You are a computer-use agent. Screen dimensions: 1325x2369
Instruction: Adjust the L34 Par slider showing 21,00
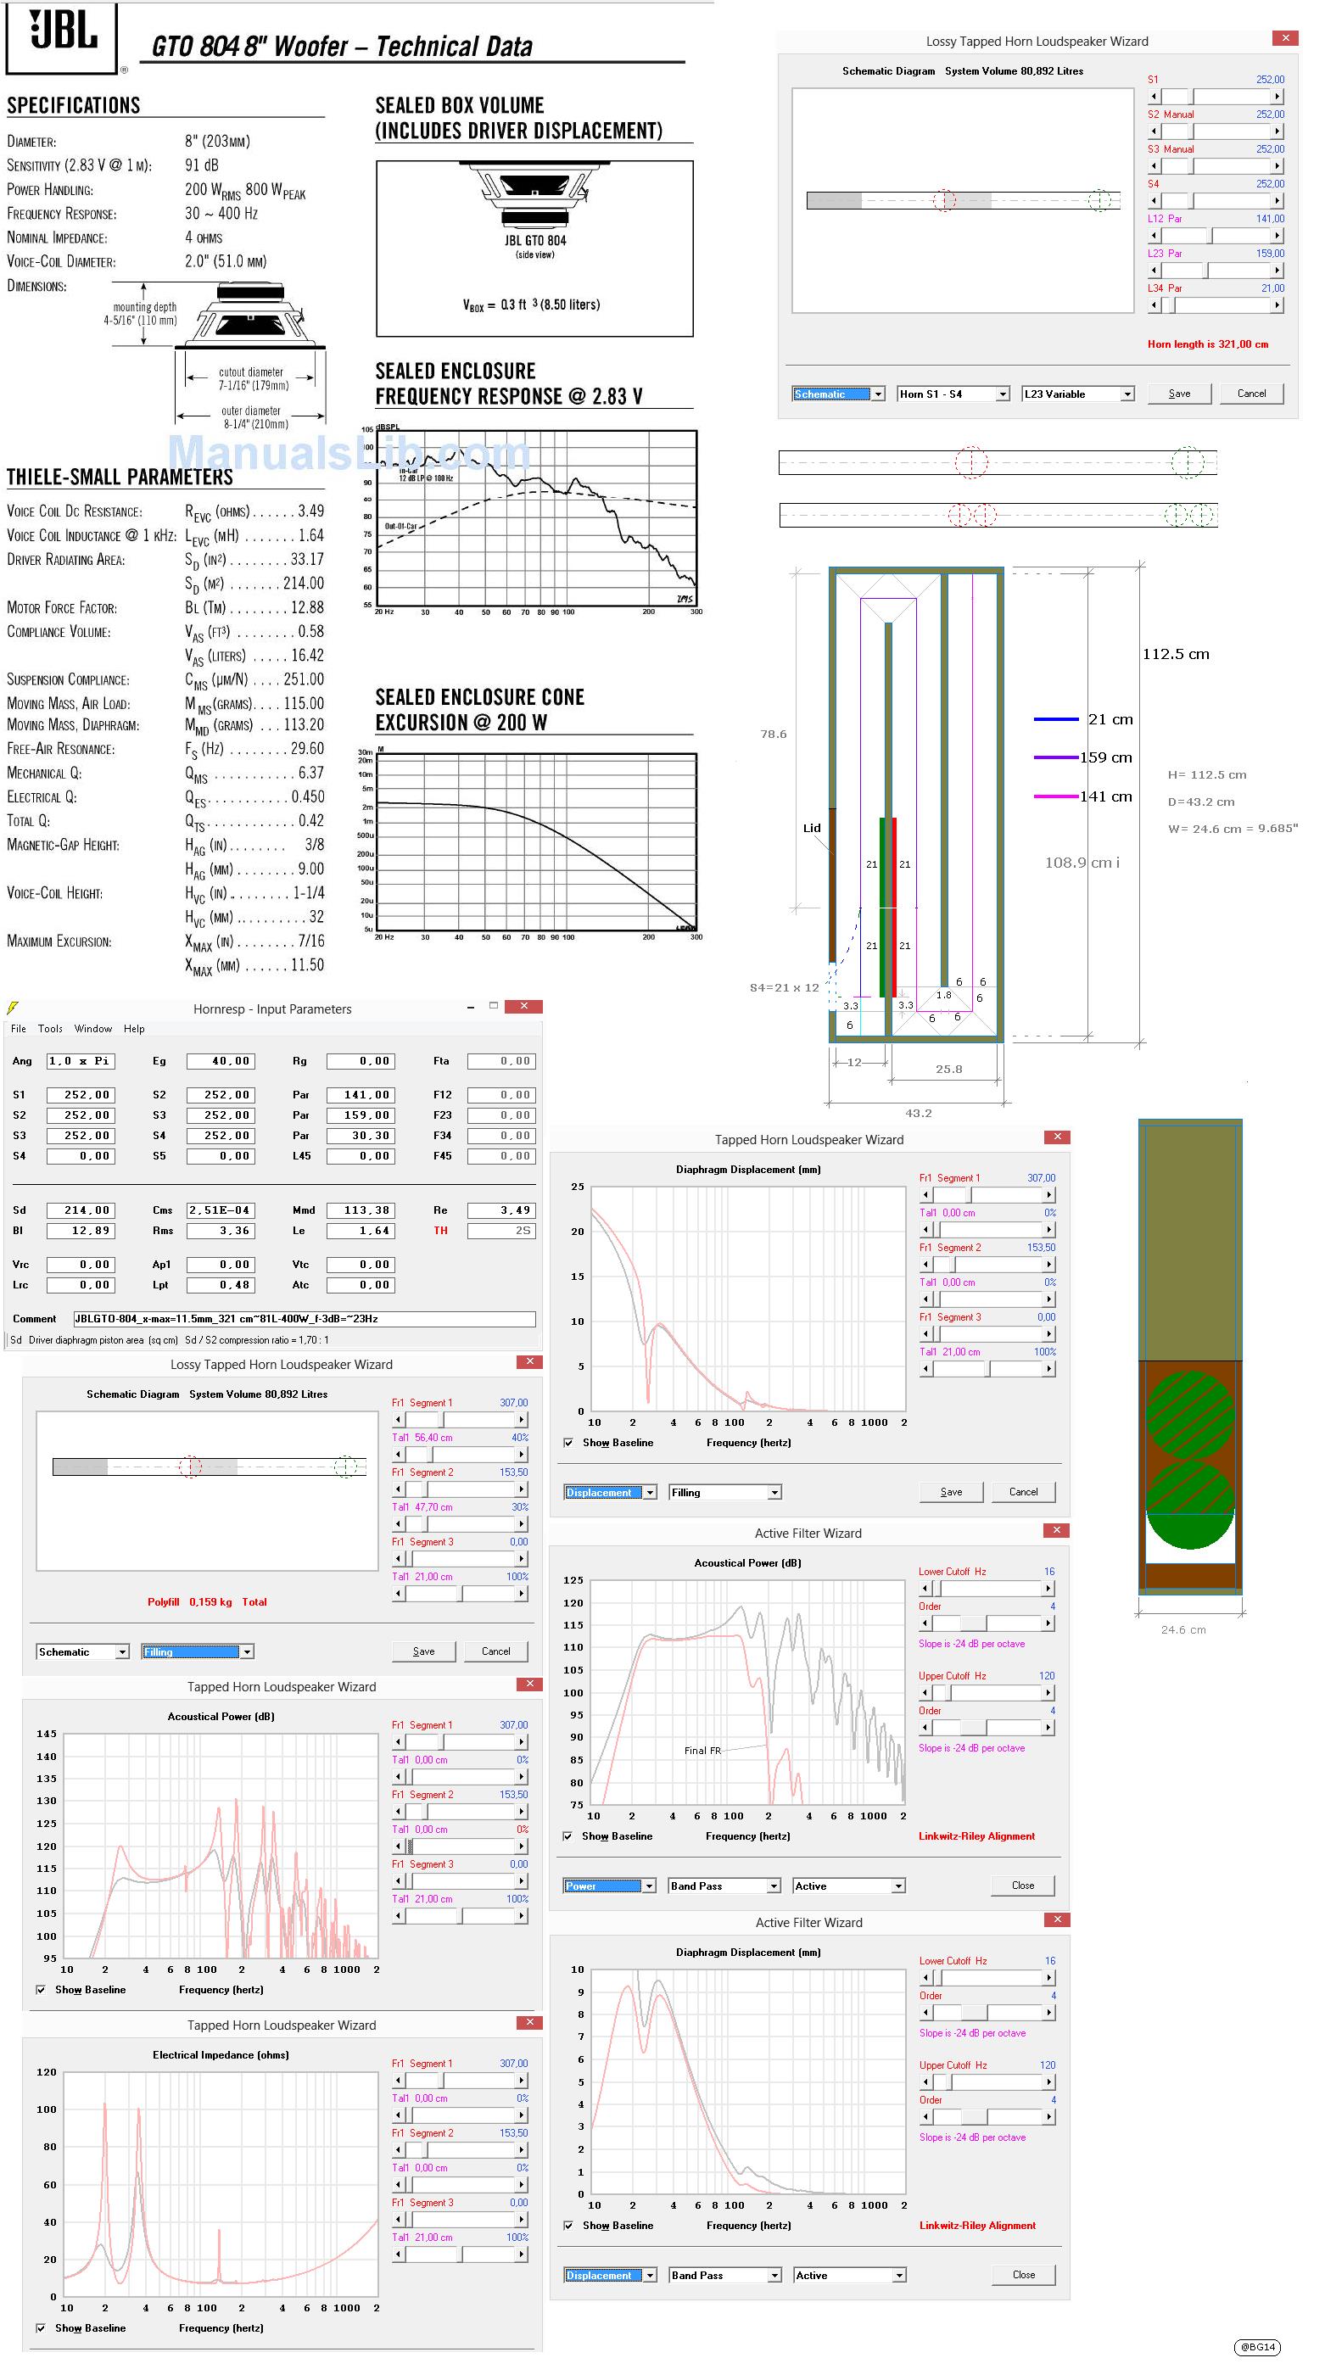pos(1216,305)
